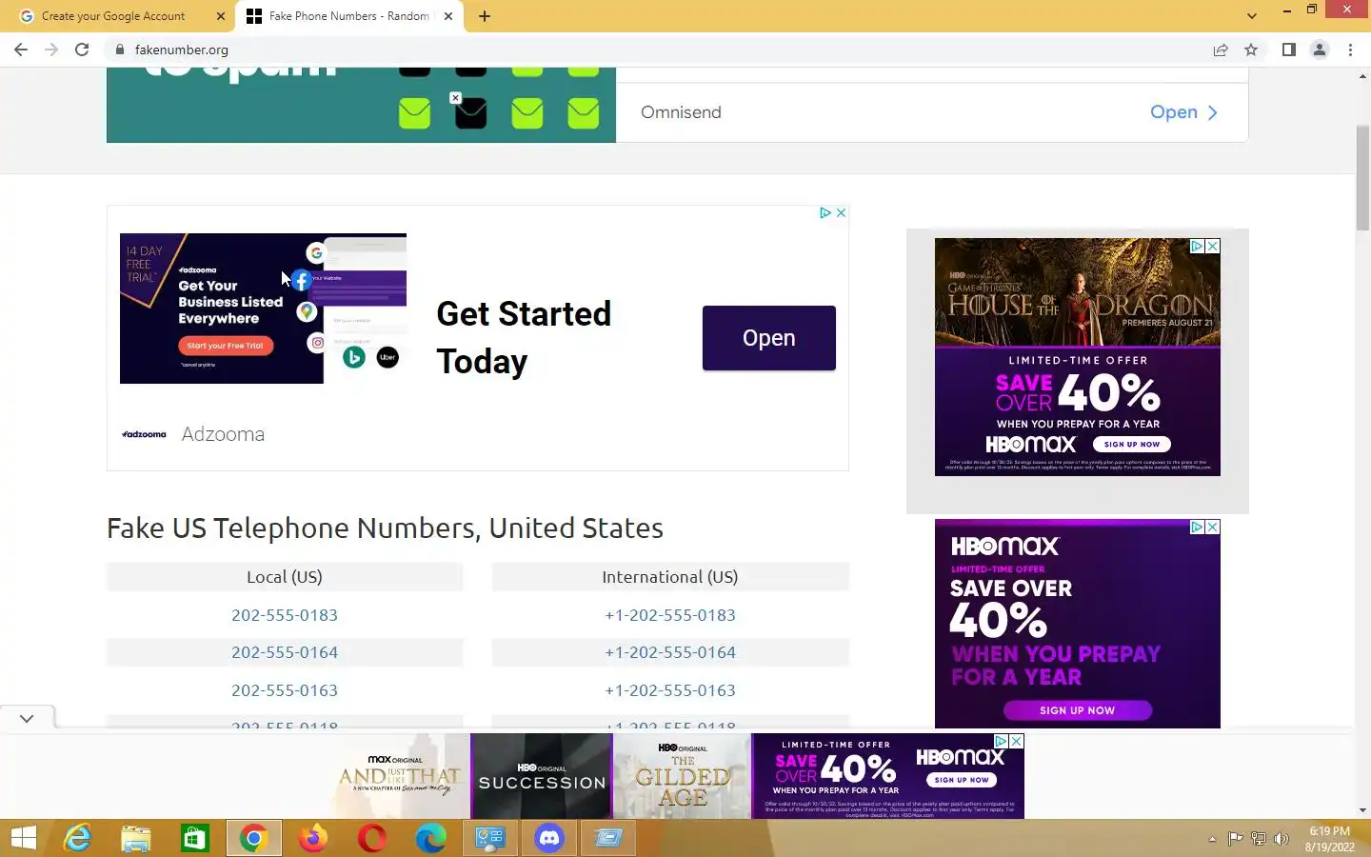Click the Chrome taskbar icon
This screenshot has height=857, width=1371.
point(254,838)
